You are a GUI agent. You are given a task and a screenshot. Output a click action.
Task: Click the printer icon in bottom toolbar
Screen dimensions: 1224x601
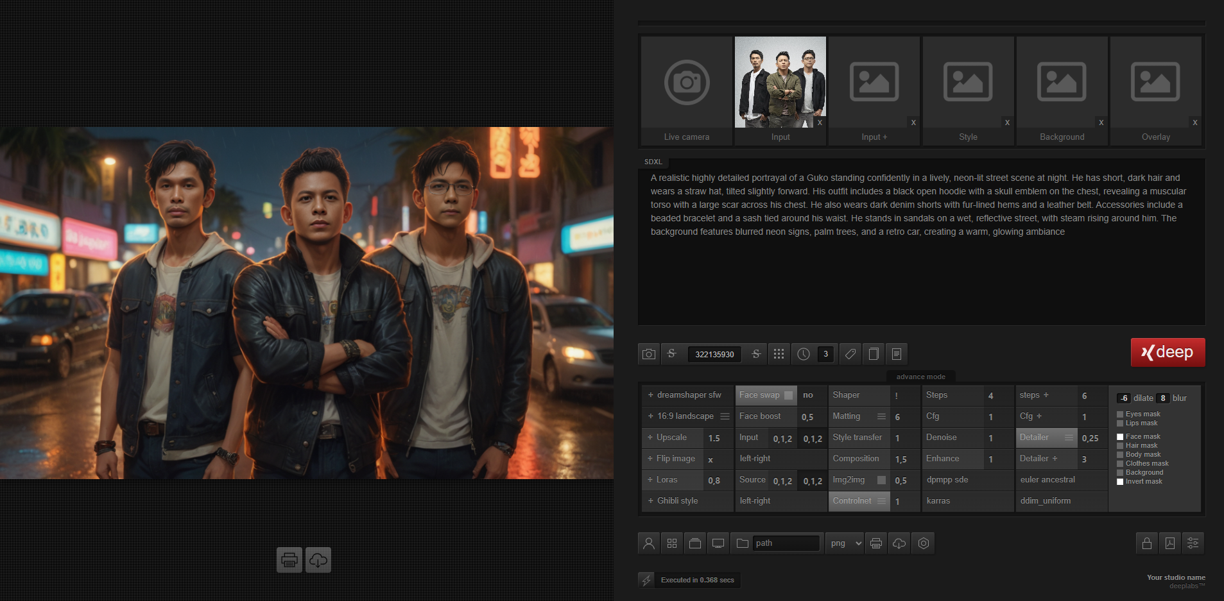point(876,543)
